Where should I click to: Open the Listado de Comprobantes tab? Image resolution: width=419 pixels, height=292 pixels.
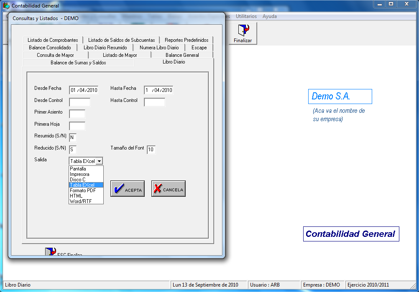(53, 40)
